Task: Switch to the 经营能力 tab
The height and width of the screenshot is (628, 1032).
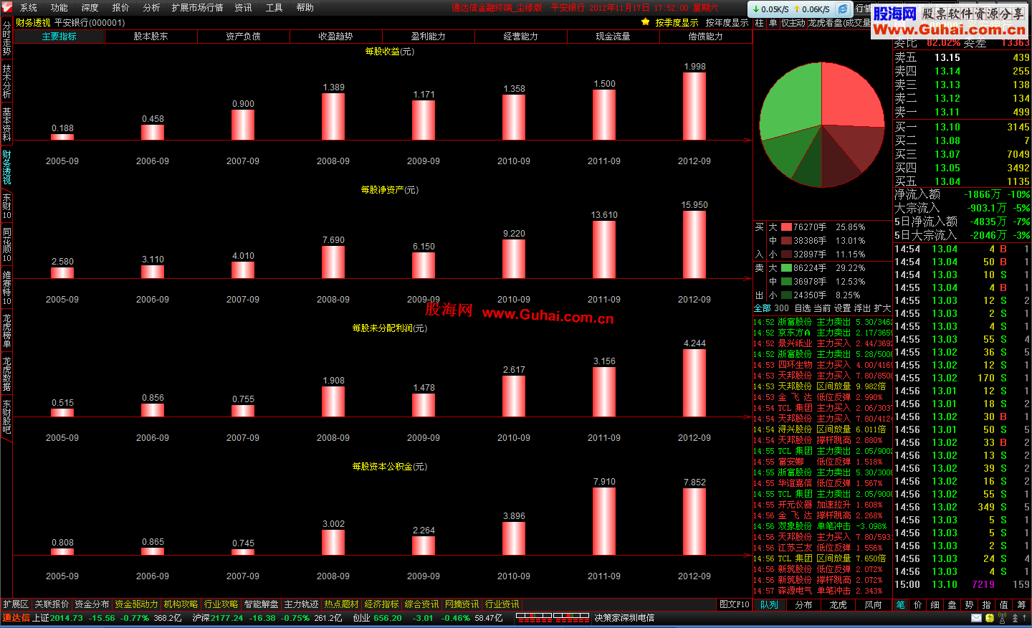Action: point(521,37)
